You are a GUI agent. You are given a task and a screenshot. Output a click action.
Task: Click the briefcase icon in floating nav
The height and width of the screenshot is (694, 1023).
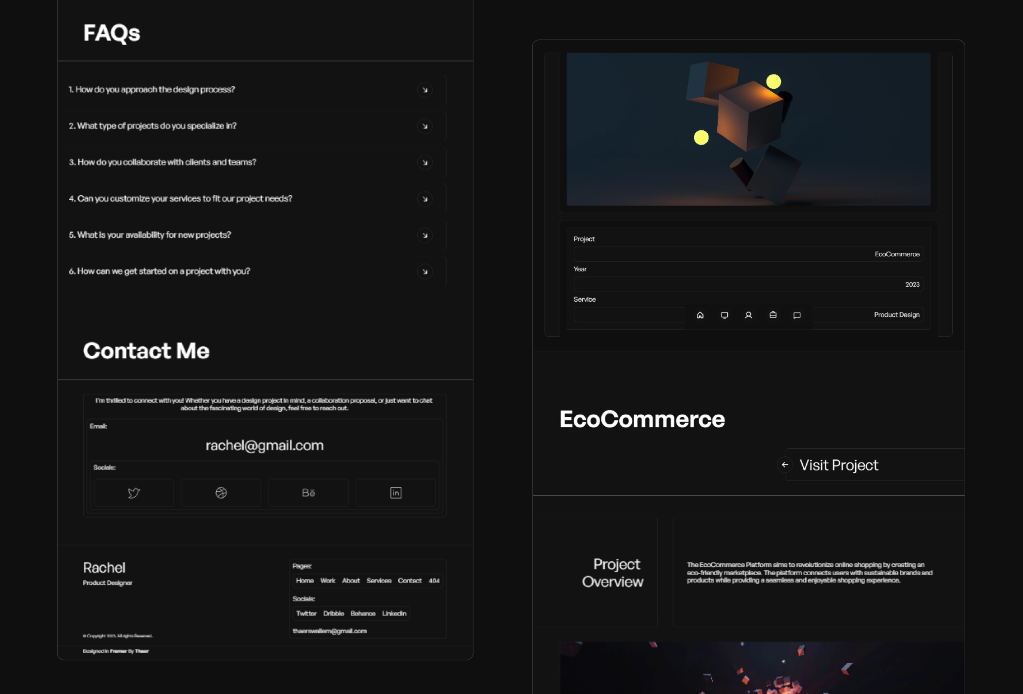pos(772,315)
